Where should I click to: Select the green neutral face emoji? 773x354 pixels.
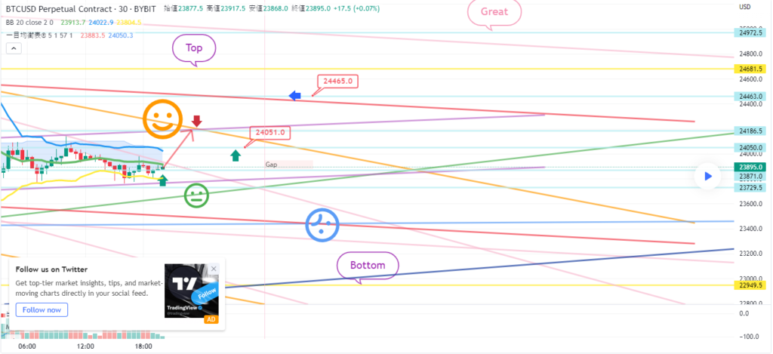196,196
